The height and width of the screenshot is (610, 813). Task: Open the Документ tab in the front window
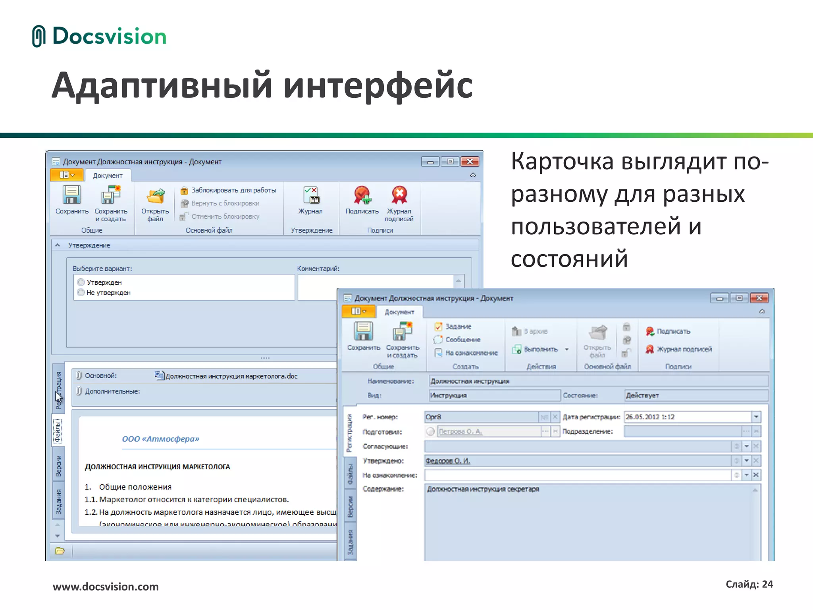[399, 312]
